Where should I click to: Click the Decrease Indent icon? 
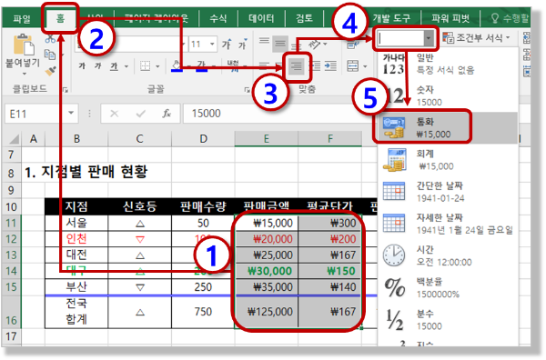(315, 65)
